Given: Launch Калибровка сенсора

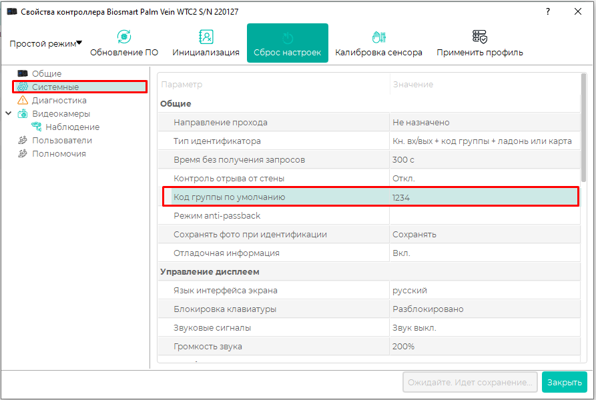Looking at the screenshot, I should (378, 43).
